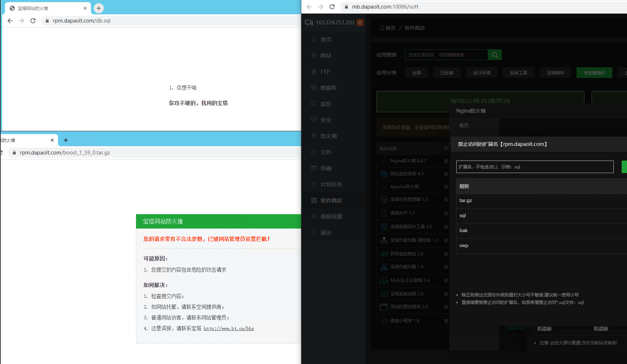Close the tab in lower-left browser window
This screenshot has height=364, width=627.
52,140
